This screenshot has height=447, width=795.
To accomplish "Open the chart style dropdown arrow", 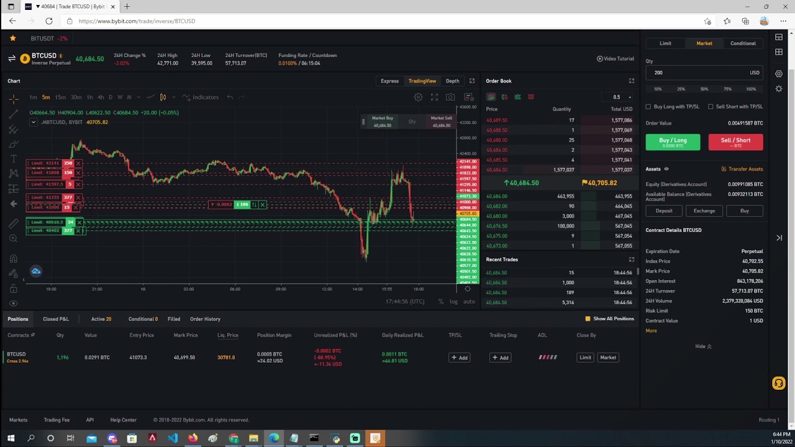I will click(173, 97).
